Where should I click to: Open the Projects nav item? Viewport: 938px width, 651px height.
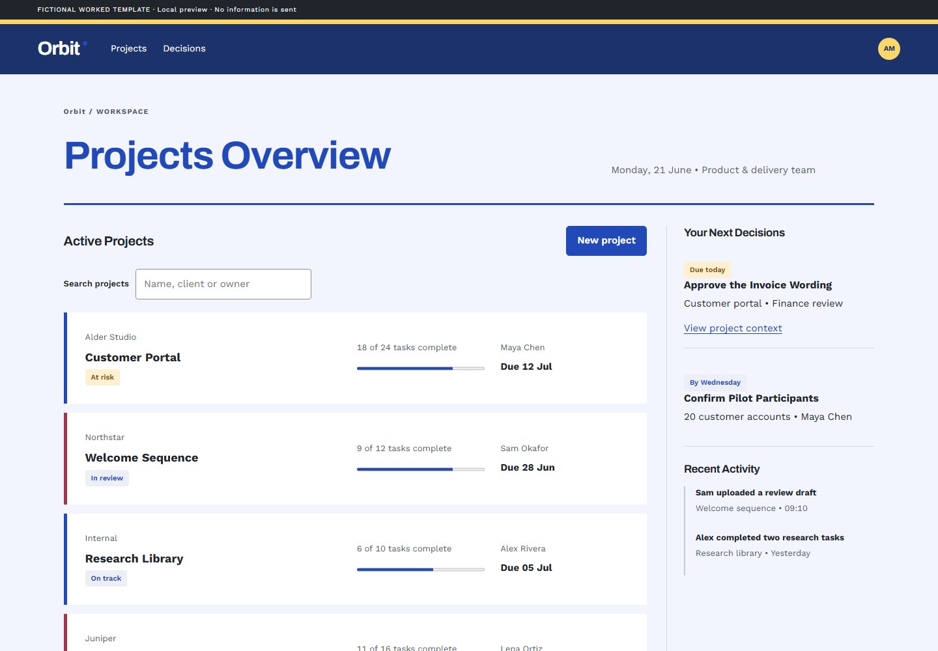click(x=128, y=49)
